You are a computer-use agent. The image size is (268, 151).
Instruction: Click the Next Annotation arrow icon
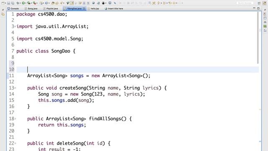coord(158,3)
